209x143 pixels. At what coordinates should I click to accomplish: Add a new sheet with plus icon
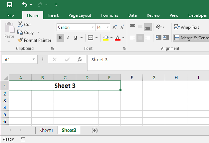(x=94, y=131)
